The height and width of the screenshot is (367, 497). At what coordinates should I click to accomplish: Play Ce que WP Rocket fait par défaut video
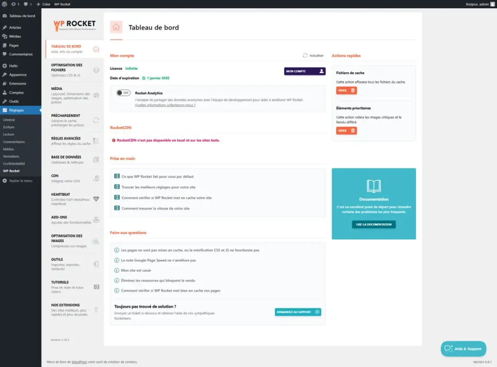coord(154,177)
